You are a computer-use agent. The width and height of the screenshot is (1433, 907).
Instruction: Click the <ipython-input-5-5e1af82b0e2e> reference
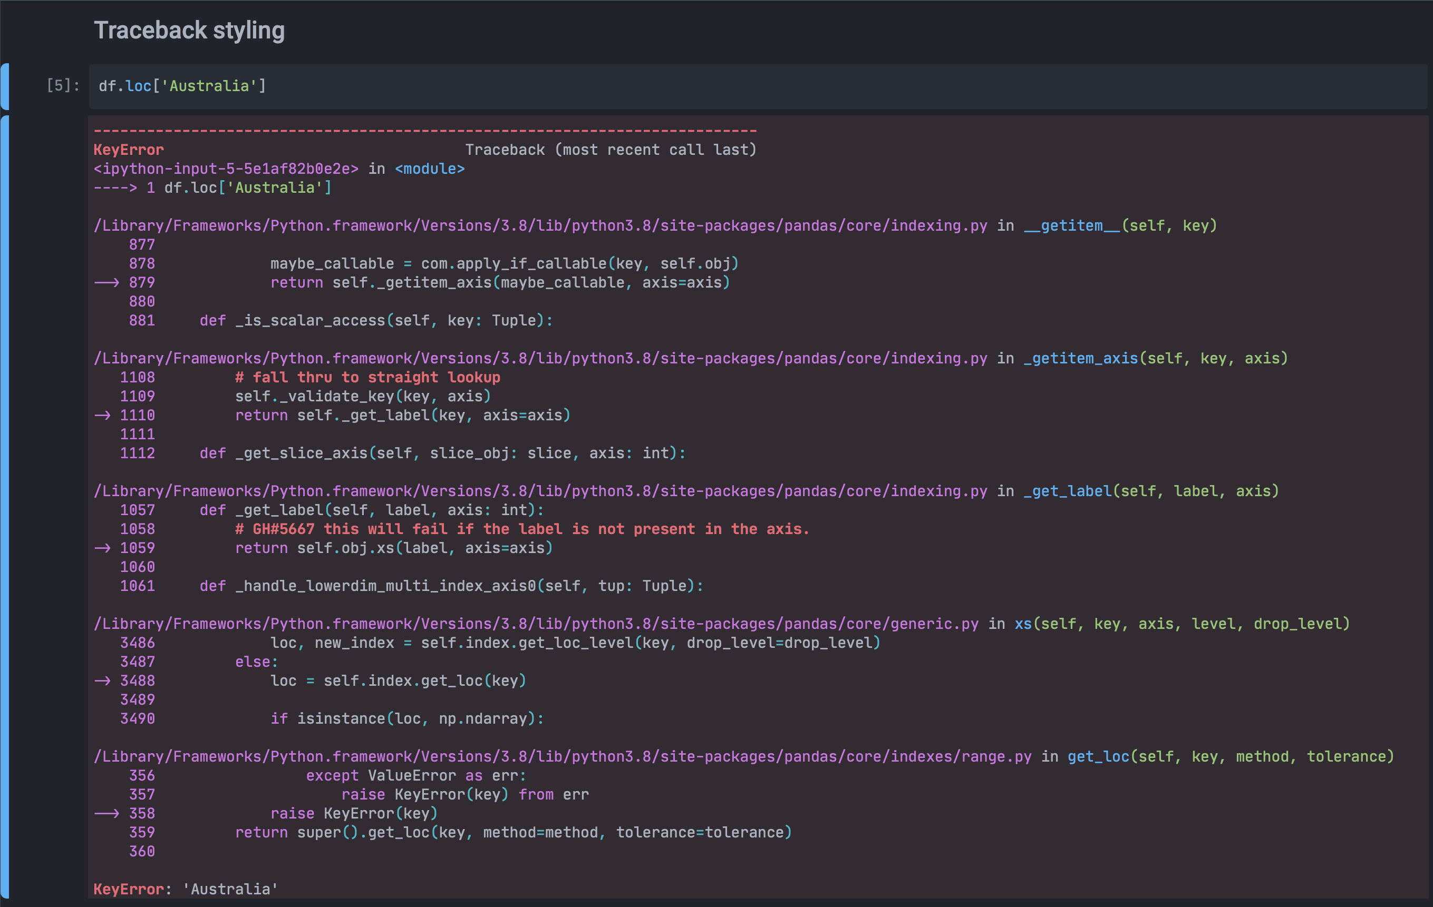click(x=226, y=169)
